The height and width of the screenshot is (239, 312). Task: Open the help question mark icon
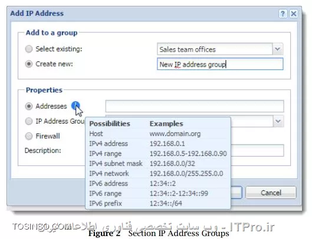(x=283, y=14)
